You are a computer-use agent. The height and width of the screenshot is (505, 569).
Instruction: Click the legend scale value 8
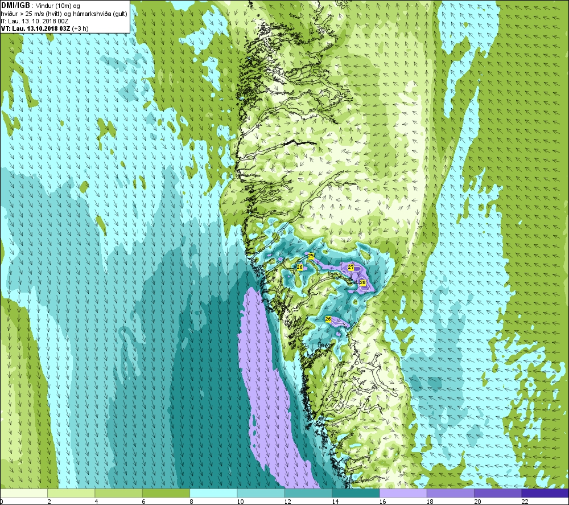coord(191,502)
